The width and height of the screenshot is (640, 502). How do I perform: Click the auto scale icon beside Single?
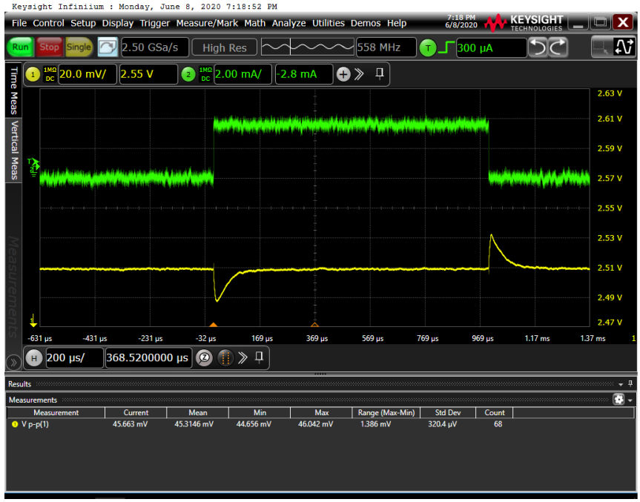pyautogui.click(x=108, y=47)
